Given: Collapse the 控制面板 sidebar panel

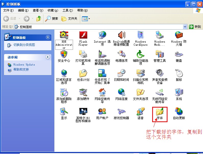Looking at the screenshot, I should pyautogui.click(x=48, y=37).
